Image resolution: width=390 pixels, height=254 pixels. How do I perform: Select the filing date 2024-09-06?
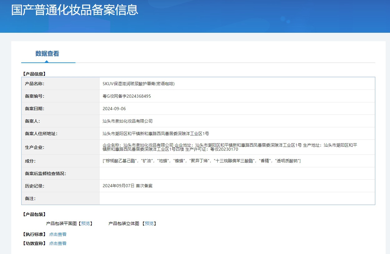click(x=114, y=109)
